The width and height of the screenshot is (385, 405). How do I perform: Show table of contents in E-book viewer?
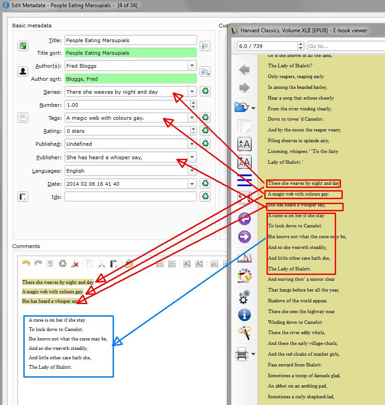(x=245, y=180)
